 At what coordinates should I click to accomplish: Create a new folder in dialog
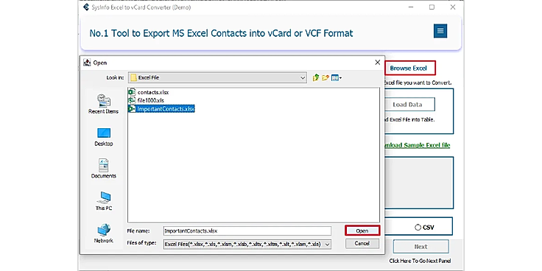(x=325, y=78)
